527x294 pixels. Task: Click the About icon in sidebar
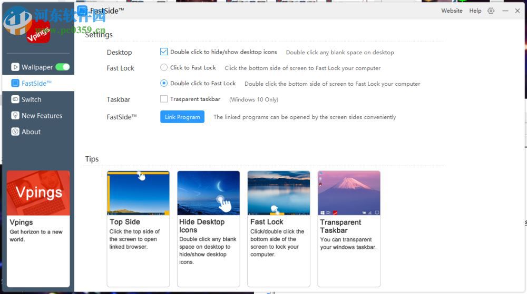(x=15, y=131)
